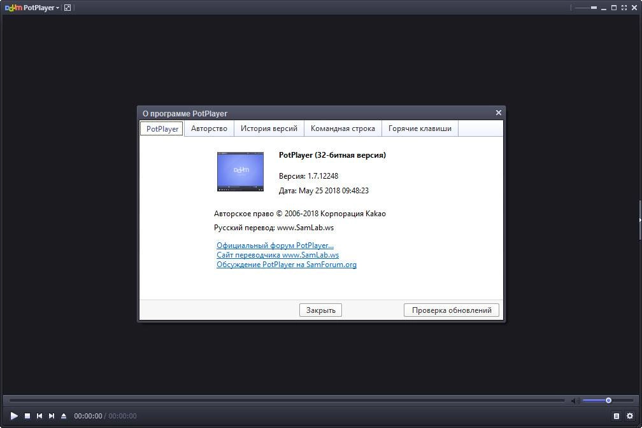Click the Авторское право Kakao copyright line
This screenshot has height=428, width=642.
point(300,214)
